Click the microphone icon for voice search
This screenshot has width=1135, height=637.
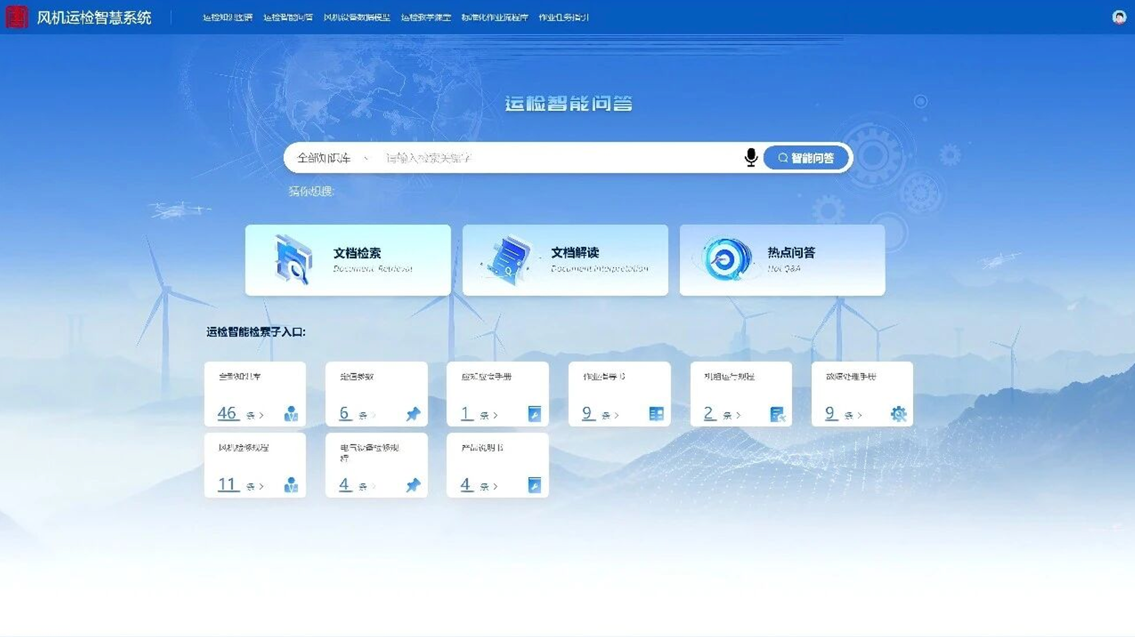point(752,157)
